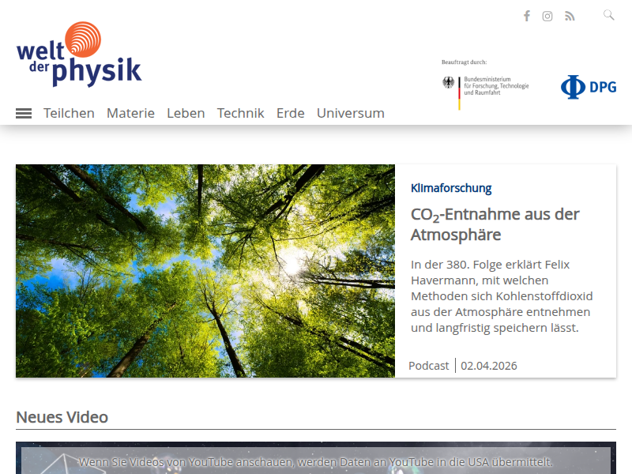Open the DPG logo link
632x474 pixels.
pyautogui.click(x=589, y=87)
